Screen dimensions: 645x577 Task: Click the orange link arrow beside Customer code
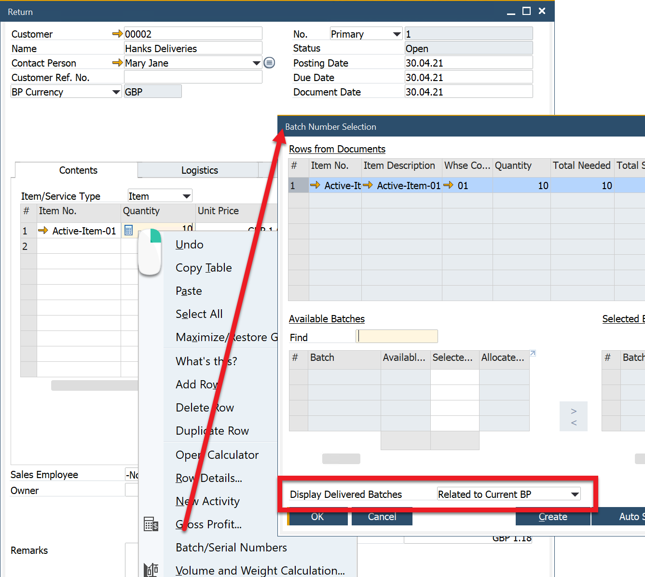click(117, 34)
